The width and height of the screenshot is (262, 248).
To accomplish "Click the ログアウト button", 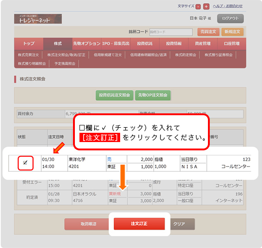I will pyautogui.click(x=230, y=19).
